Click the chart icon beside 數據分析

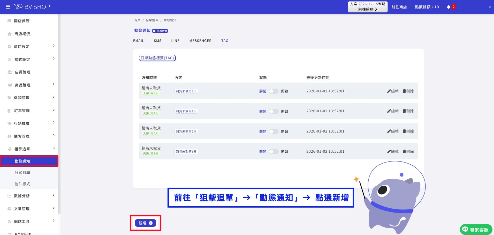(10, 196)
